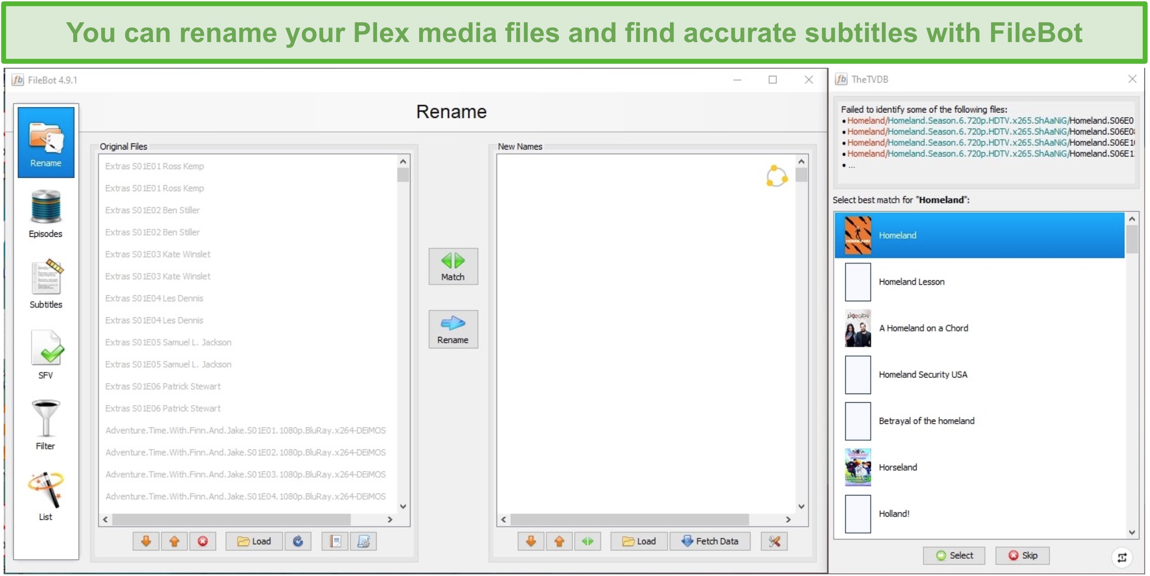
Task: Move original file down with arrow icon
Action: pyautogui.click(x=146, y=542)
